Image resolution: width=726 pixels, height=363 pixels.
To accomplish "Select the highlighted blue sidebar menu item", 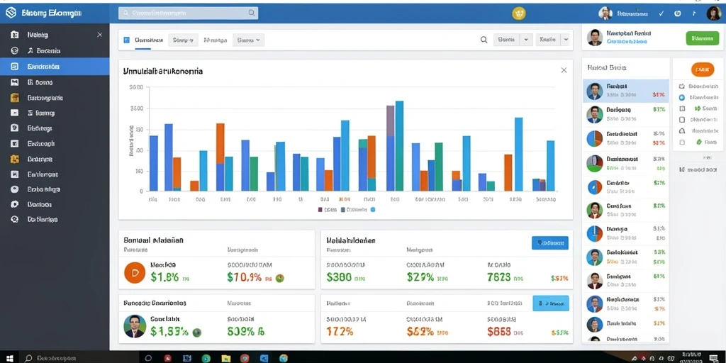I will [x=55, y=66].
